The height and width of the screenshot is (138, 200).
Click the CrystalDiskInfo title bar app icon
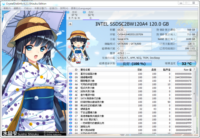point(3,4)
